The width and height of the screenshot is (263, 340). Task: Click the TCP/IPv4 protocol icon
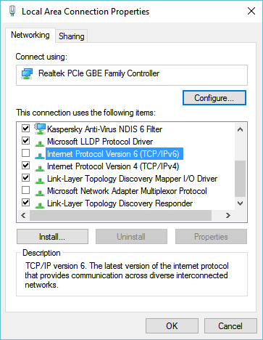coord(40,168)
